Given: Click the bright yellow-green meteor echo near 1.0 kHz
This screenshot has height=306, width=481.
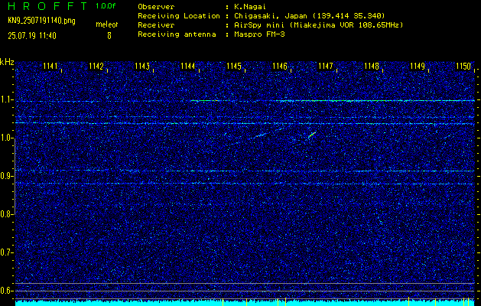Looking at the screenshot, I should pos(312,135).
